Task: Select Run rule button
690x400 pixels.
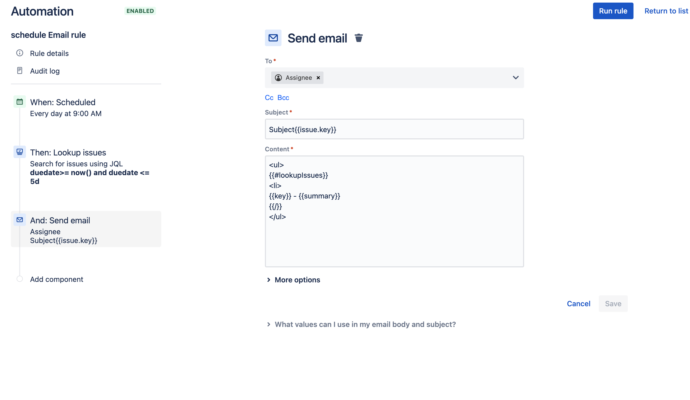Action: tap(613, 10)
